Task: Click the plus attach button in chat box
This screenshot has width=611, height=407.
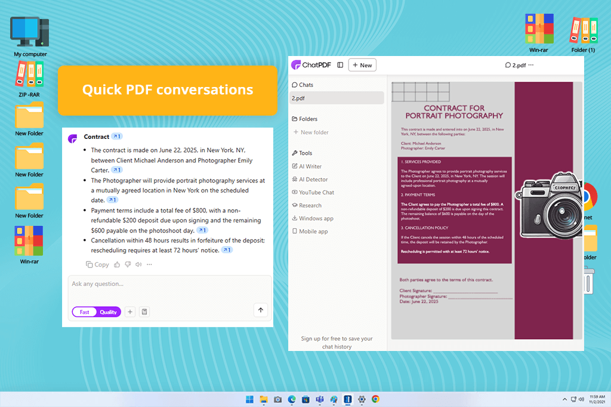Action: (130, 312)
